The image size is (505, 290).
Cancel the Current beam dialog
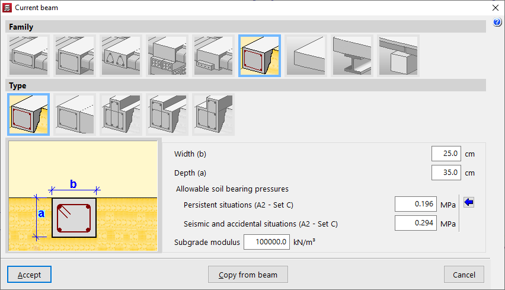click(464, 275)
